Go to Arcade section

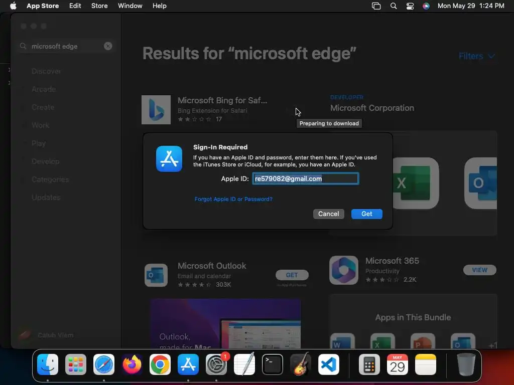click(x=44, y=89)
